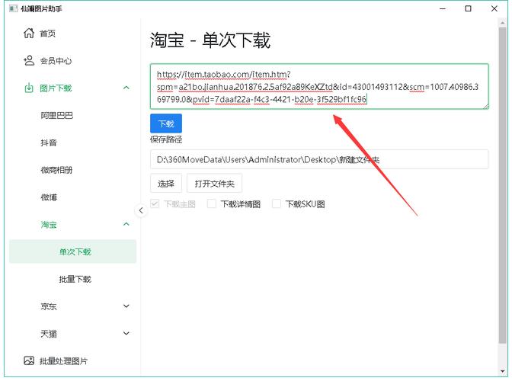Click the 选择 path button

click(166, 184)
